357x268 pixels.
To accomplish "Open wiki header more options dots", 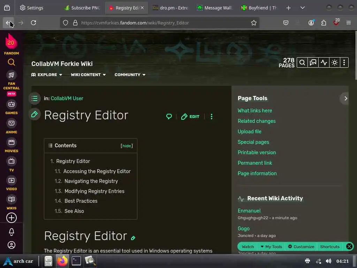I will point(344,62).
